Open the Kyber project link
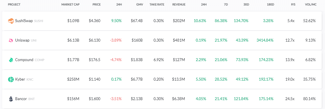Screen dimensions: 325x109 (20, 79)
